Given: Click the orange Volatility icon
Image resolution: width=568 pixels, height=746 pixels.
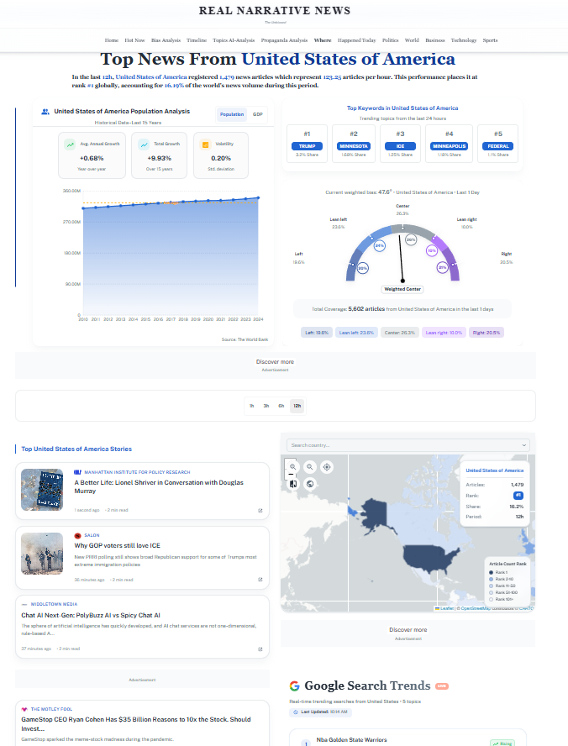Looking at the screenshot, I should 206,144.
